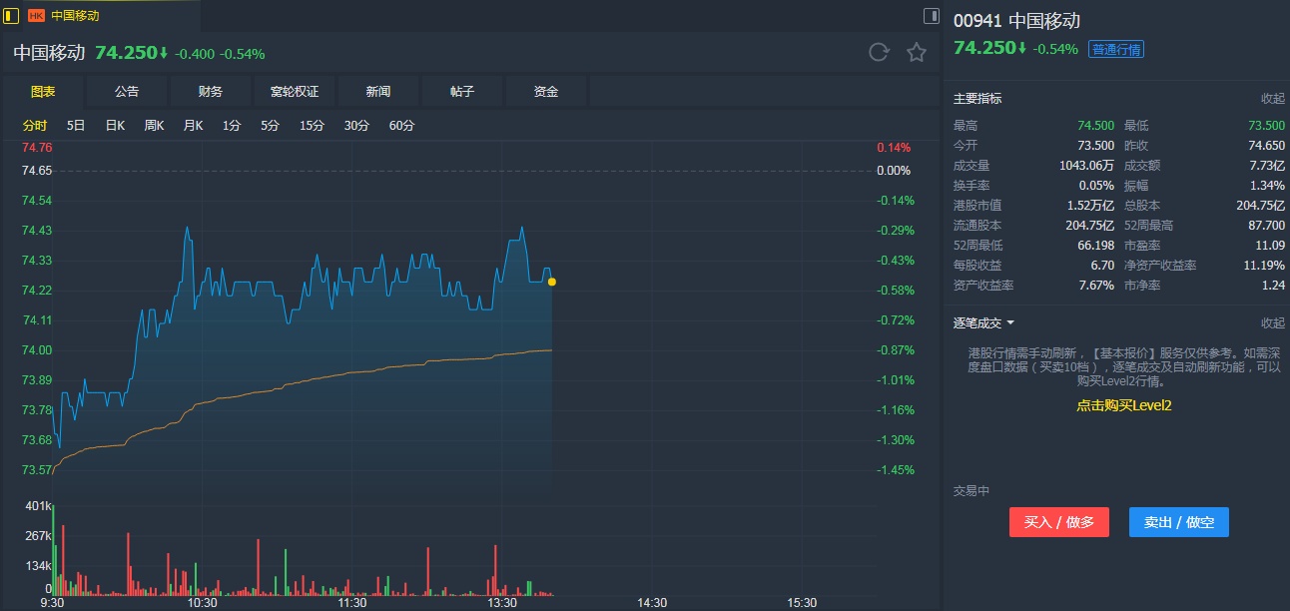Switch chart to 5分 interval

tap(270, 126)
